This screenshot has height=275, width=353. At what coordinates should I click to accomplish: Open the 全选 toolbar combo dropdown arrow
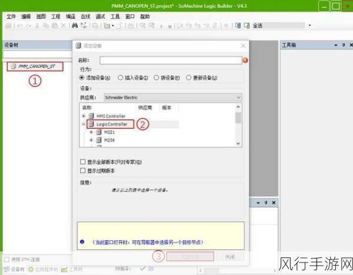pyautogui.click(x=310, y=26)
